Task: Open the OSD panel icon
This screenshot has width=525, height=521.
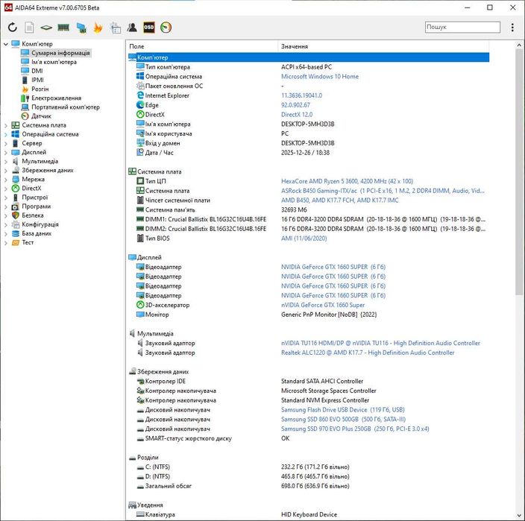Action: 149,28
